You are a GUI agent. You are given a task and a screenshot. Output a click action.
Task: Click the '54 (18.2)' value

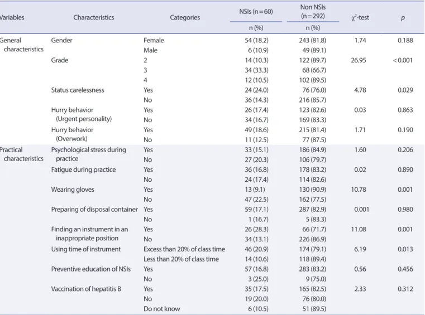pos(256,40)
